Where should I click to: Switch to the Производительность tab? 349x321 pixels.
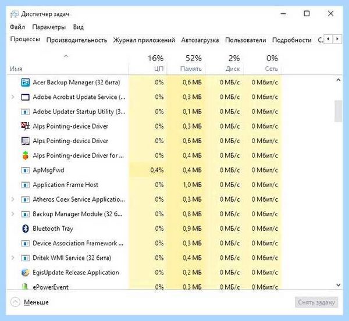coord(77,40)
